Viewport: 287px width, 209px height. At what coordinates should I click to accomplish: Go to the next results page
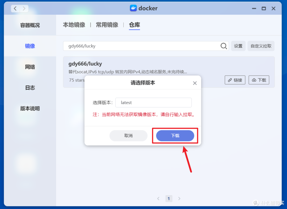179,199
